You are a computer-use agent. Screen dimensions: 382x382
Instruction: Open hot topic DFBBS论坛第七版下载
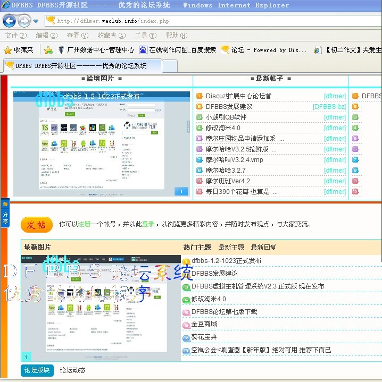(x=224, y=311)
